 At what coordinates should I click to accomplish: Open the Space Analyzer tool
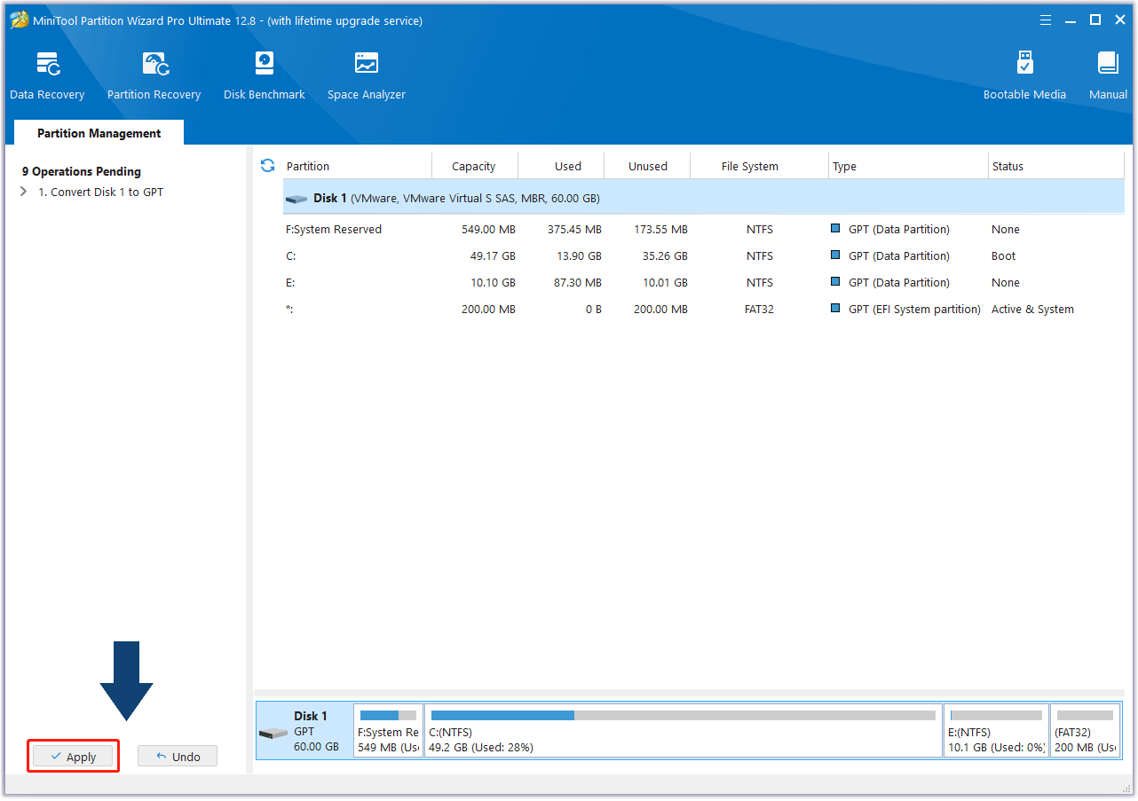click(x=367, y=75)
